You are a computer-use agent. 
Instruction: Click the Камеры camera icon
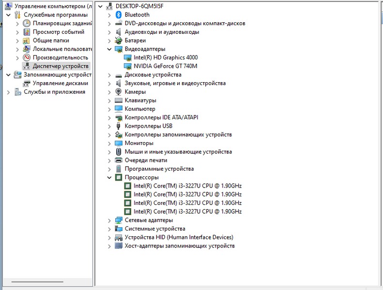(x=119, y=92)
